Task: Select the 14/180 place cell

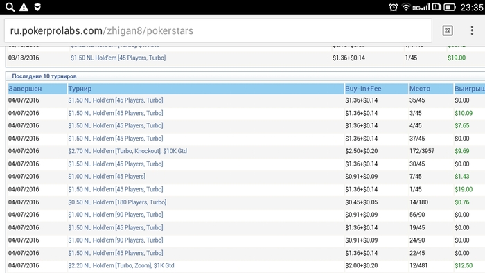Action: 418,202
